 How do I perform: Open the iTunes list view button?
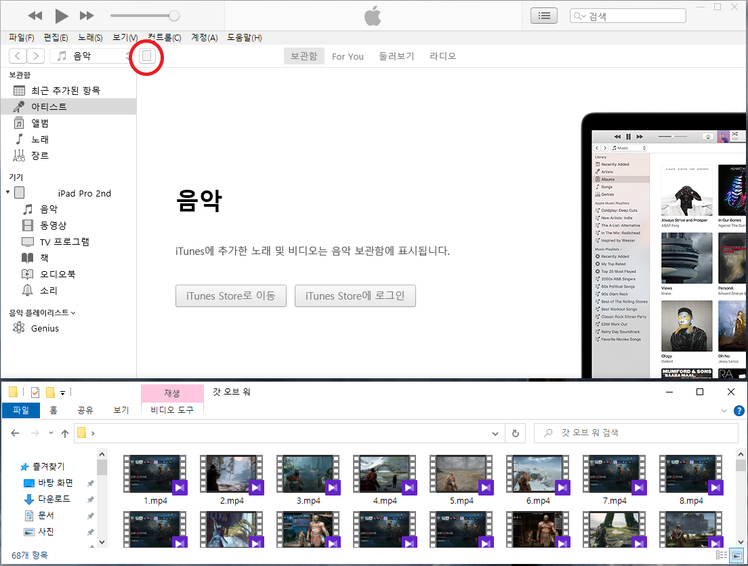coord(544,16)
